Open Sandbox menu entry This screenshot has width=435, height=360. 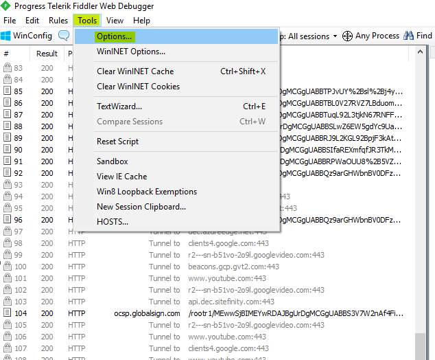176,161
